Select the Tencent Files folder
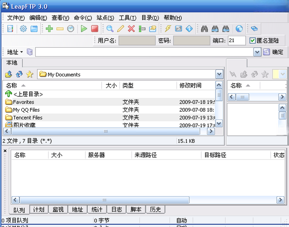This screenshot has width=289, height=227. [110, 118]
